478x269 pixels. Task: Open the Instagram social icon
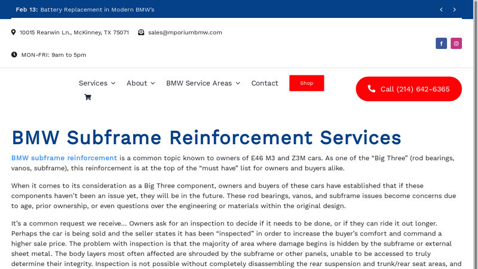coord(456,43)
